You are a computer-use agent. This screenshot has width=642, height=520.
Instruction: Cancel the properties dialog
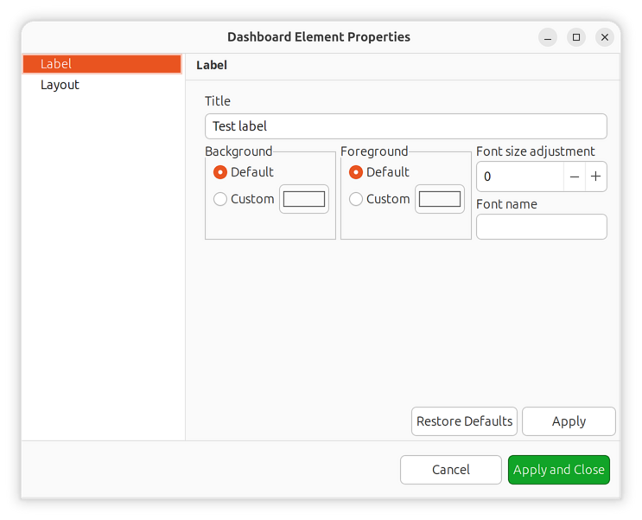[x=450, y=470]
